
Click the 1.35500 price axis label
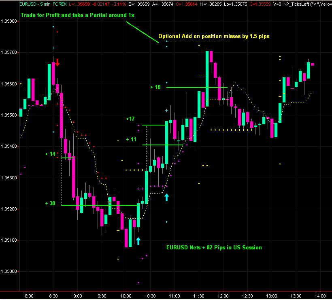tap(9, 115)
